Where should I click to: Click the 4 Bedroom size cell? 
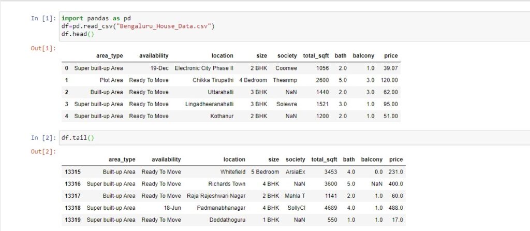(253, 80)
